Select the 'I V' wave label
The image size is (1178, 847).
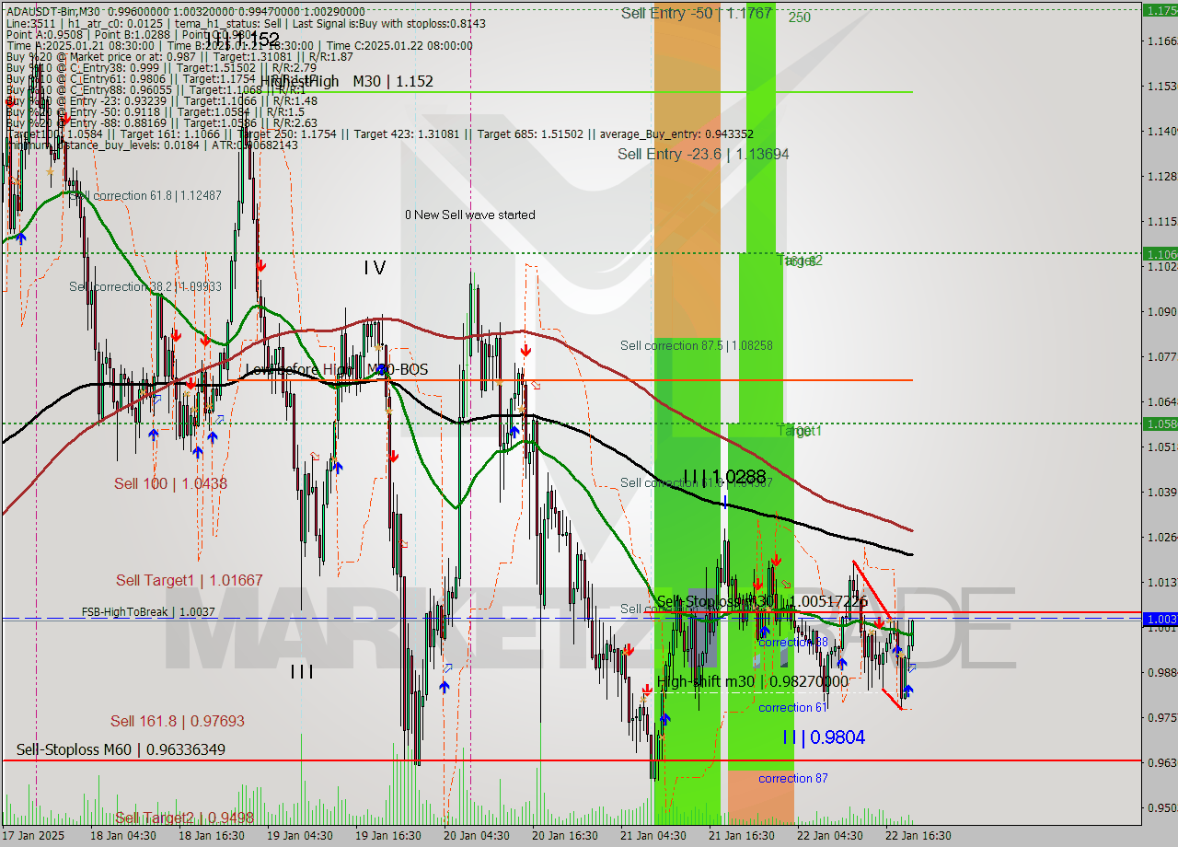[375, 268]
